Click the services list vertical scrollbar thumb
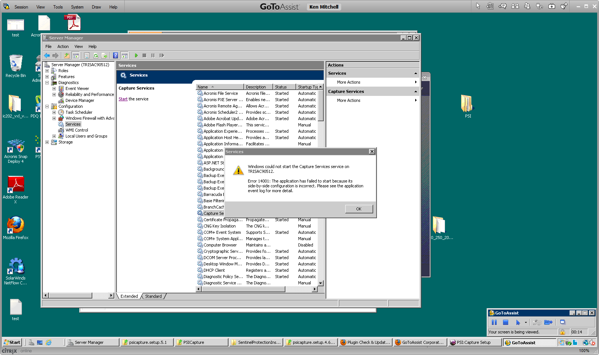The image size is (599, 355). click(320, 105)
